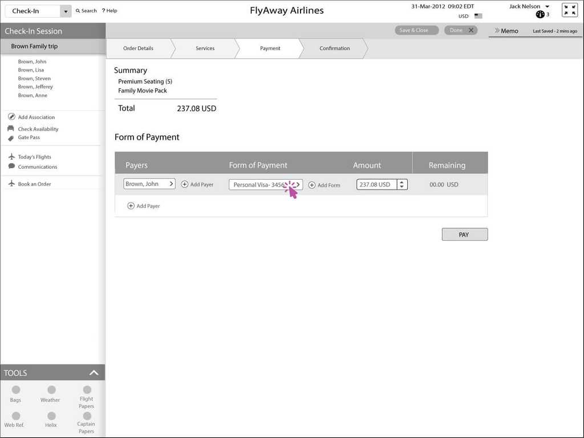The width and height of the screenshot is (584, 438).
Task: Open Captain Papers tool
Action: click(86, 419)
